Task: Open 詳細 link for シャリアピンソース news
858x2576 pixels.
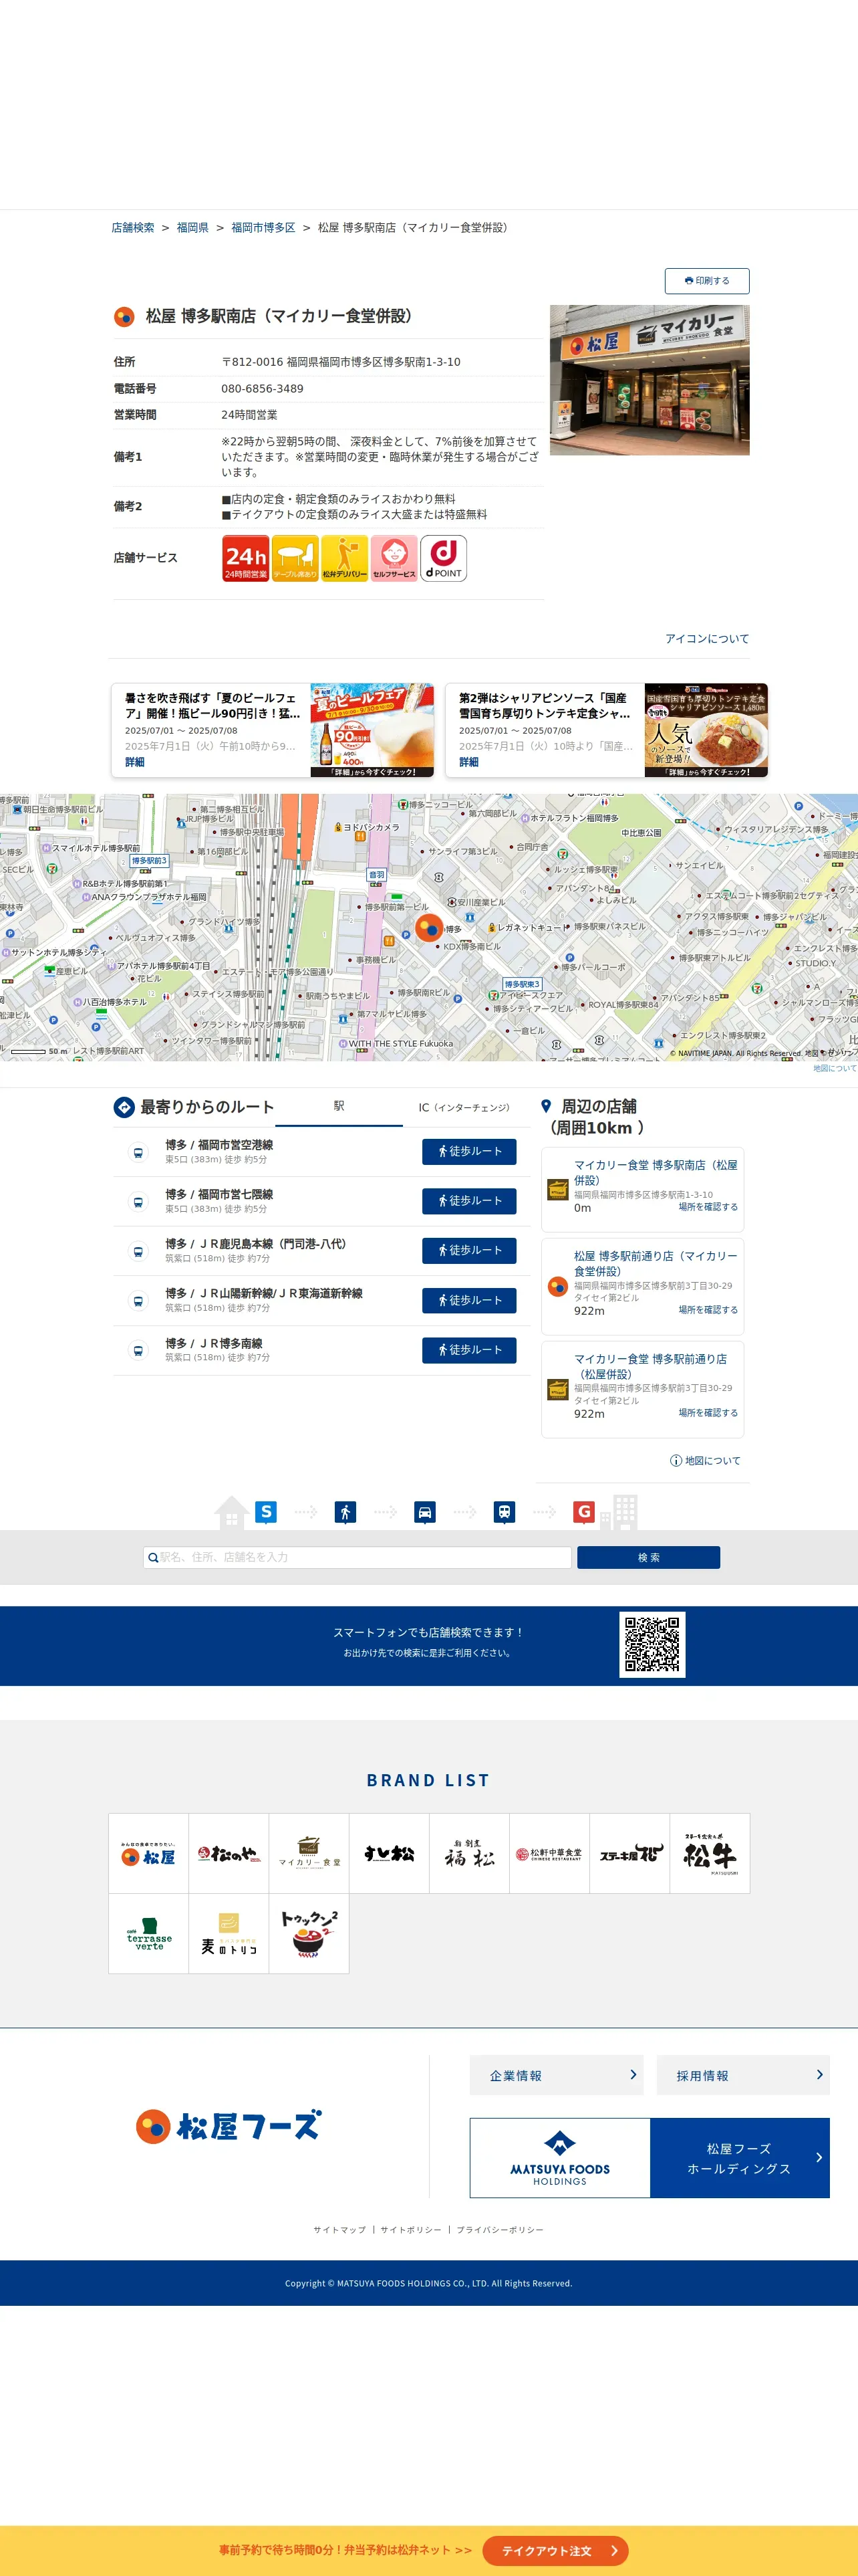Action: coord(468,762)
